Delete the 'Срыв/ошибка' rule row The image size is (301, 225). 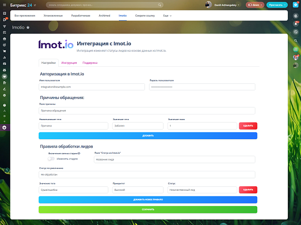tap(248, 190)
